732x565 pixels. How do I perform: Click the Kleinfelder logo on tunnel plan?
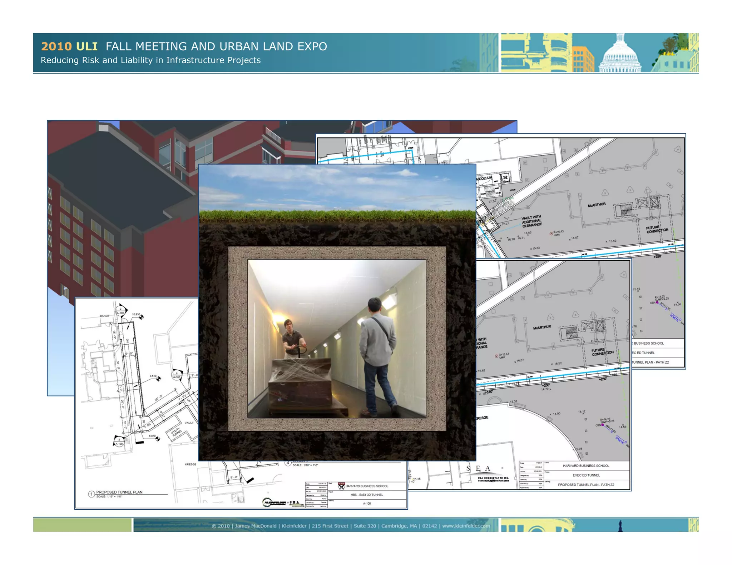click(x=274, y=502)
